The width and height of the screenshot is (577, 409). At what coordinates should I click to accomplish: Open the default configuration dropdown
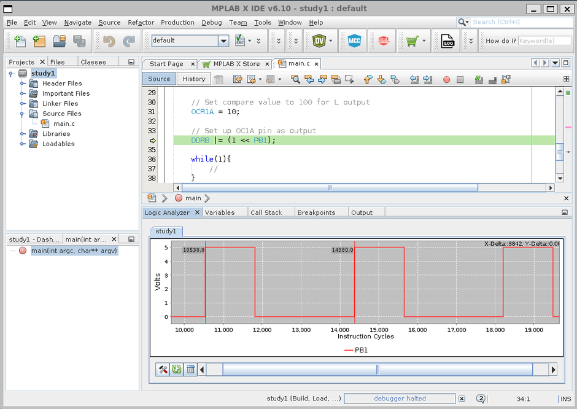(x=223, y=41)
